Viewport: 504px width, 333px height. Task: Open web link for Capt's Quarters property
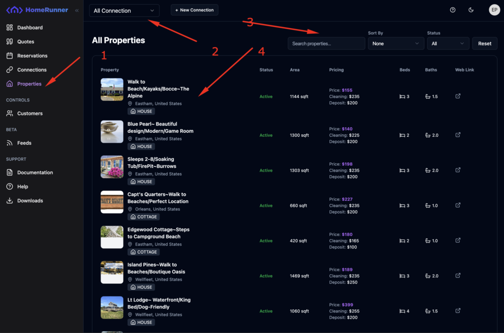[458, 205]
